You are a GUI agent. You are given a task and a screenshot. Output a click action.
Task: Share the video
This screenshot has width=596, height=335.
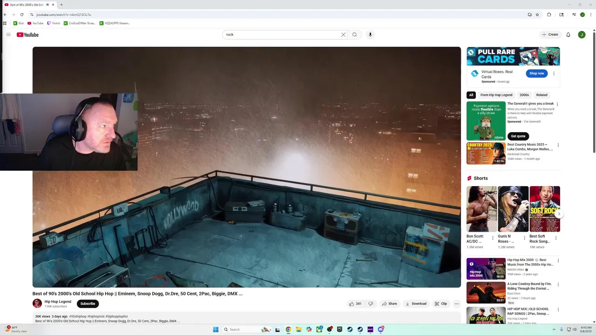(x=389, y=304)
